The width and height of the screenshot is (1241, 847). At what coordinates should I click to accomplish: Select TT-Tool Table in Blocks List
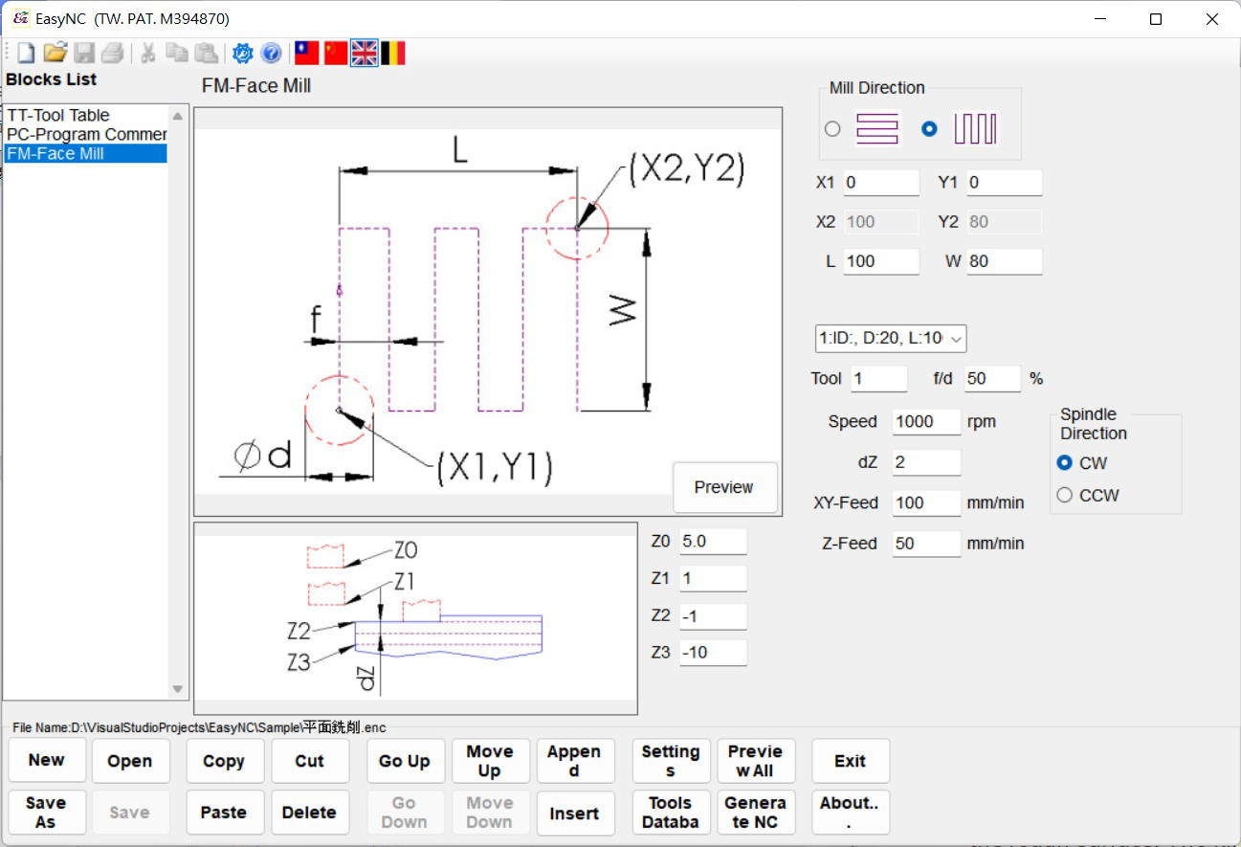58,115
